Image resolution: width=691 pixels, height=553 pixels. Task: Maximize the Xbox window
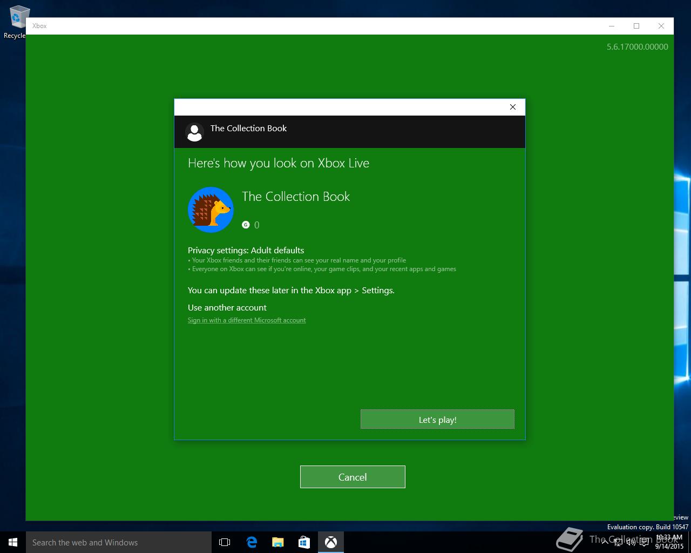[636, 26]
